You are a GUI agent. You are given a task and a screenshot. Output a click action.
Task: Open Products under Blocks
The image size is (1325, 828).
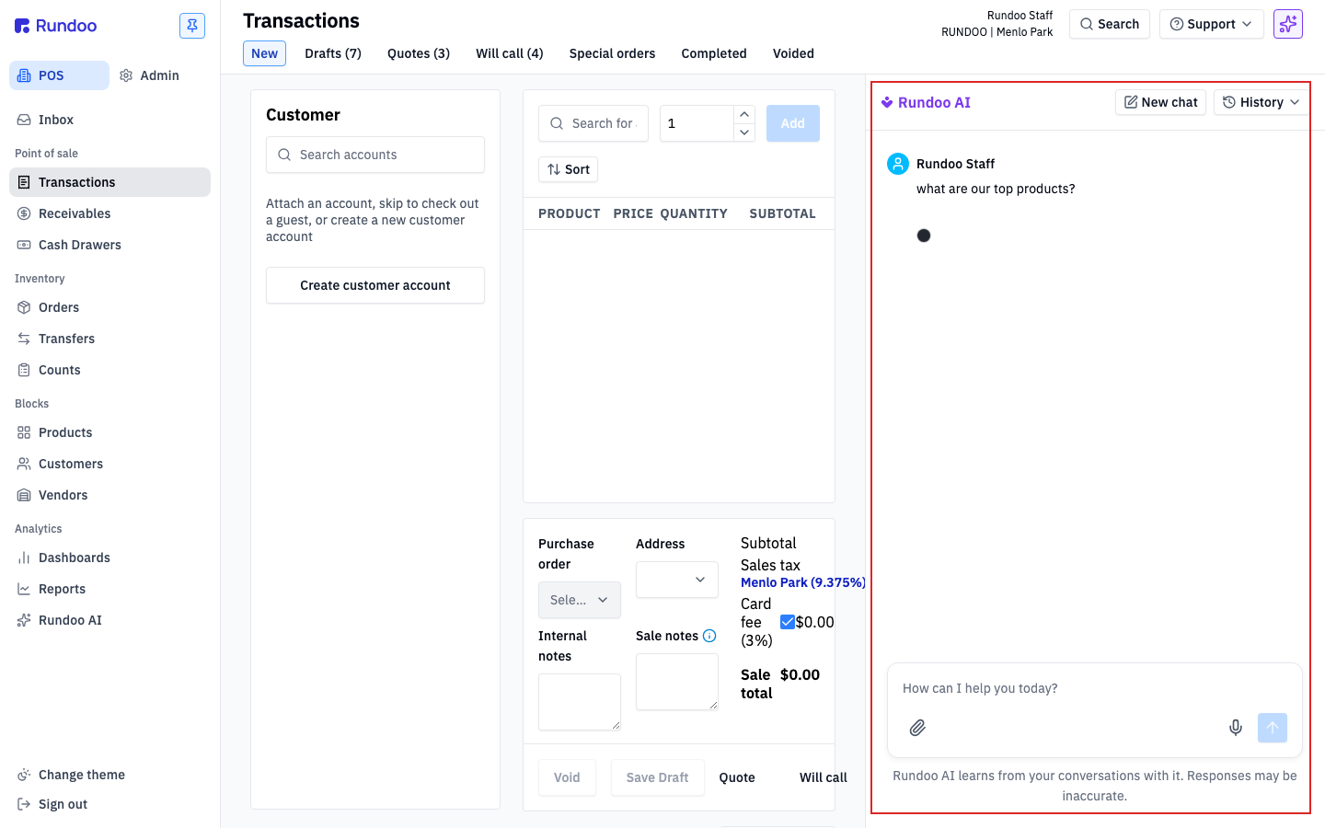click(109, 432)
